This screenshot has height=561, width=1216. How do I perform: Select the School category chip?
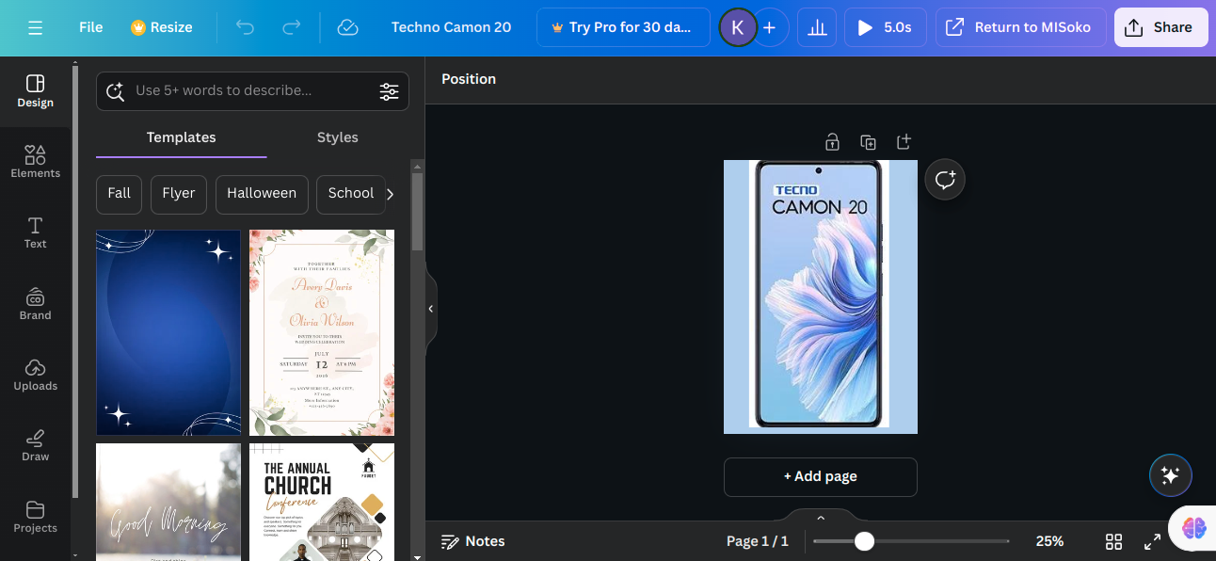click(350, 194)
